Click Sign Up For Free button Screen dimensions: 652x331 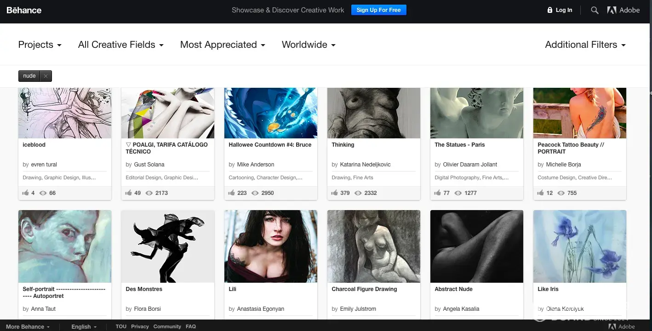pyautogui.click(x=379, y=10)
